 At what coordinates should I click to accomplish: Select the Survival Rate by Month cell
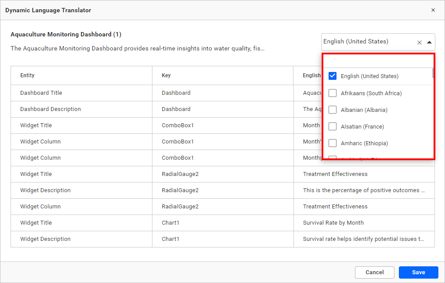(333, 223)
